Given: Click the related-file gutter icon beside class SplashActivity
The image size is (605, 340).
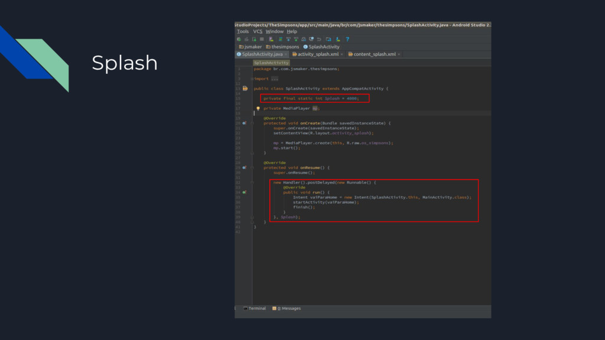Looking at the screenshot, I should coord(245,89).
